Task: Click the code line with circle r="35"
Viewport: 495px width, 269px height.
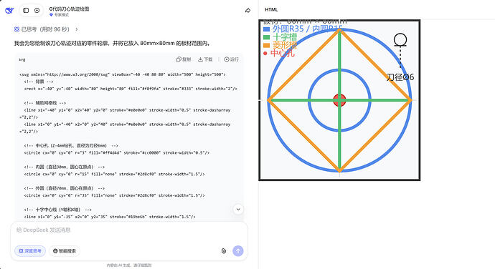Action: [114, 195]
